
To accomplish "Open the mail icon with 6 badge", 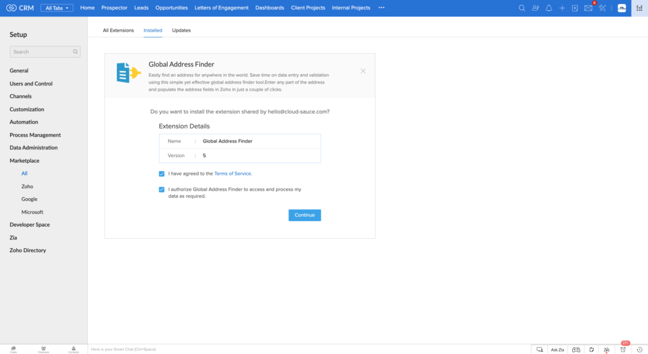I will [x=588, y=8].
